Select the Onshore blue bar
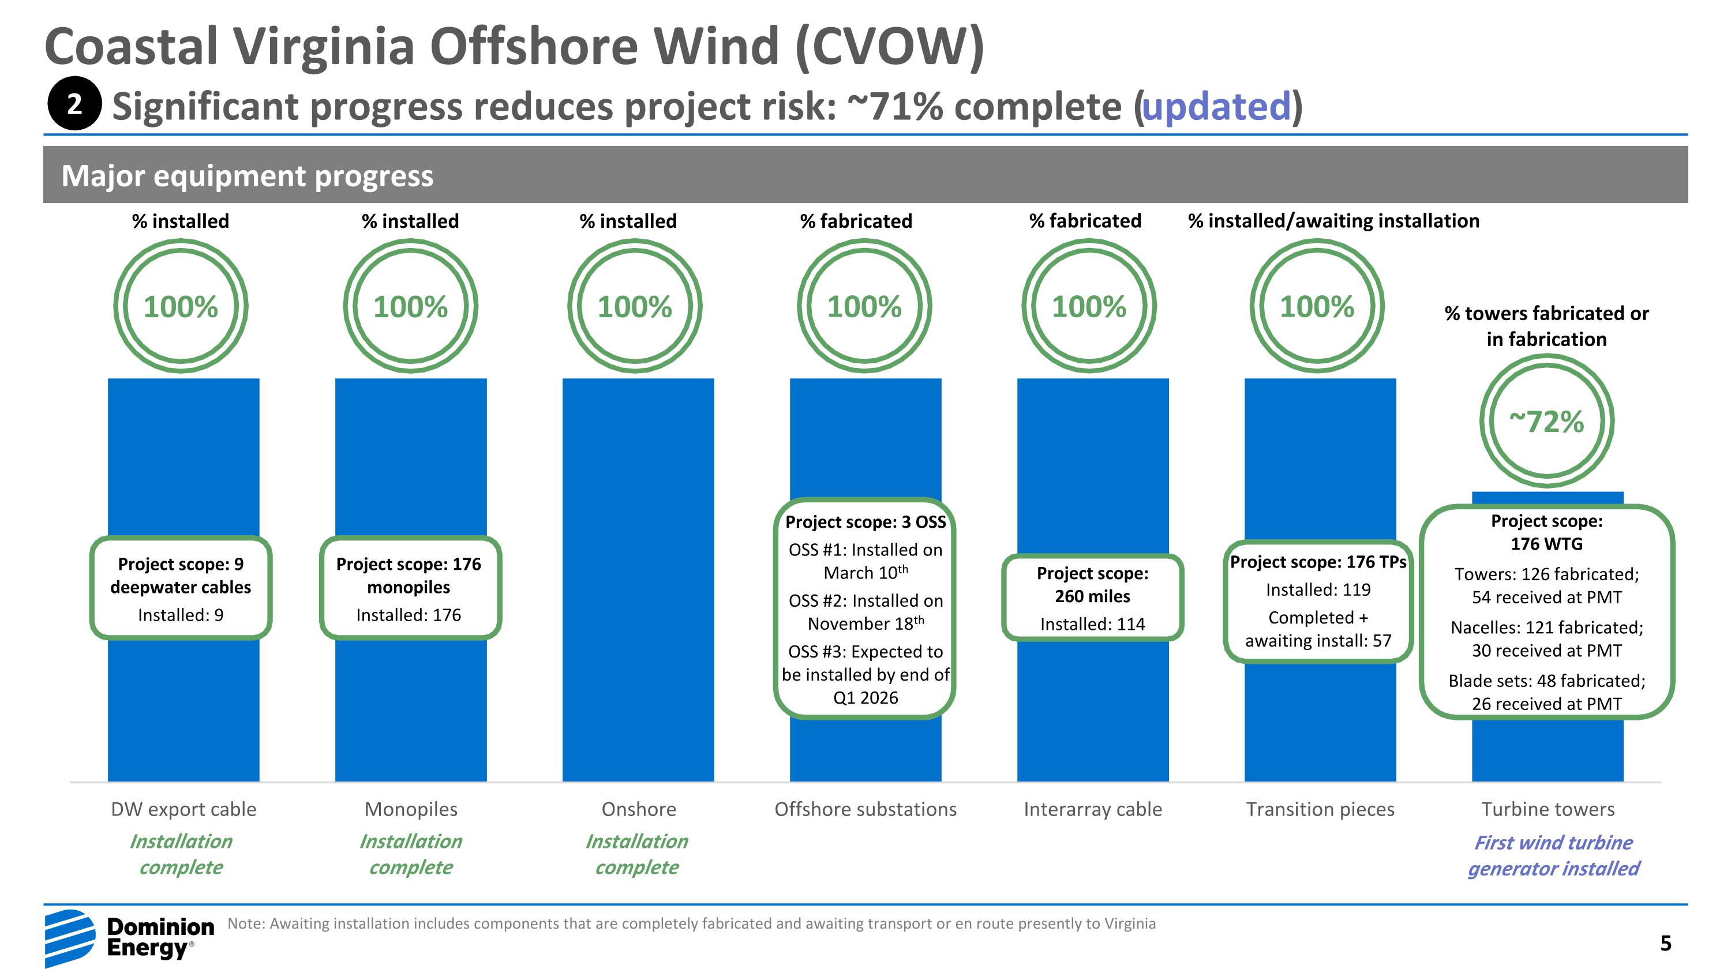 pyautogui.click(x=638, y=579)
